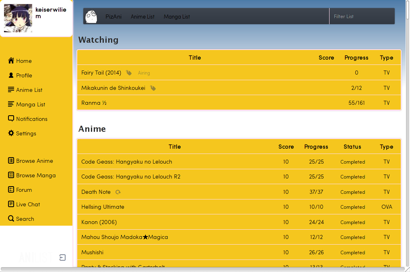Open the Profile sidebar link

24,75
